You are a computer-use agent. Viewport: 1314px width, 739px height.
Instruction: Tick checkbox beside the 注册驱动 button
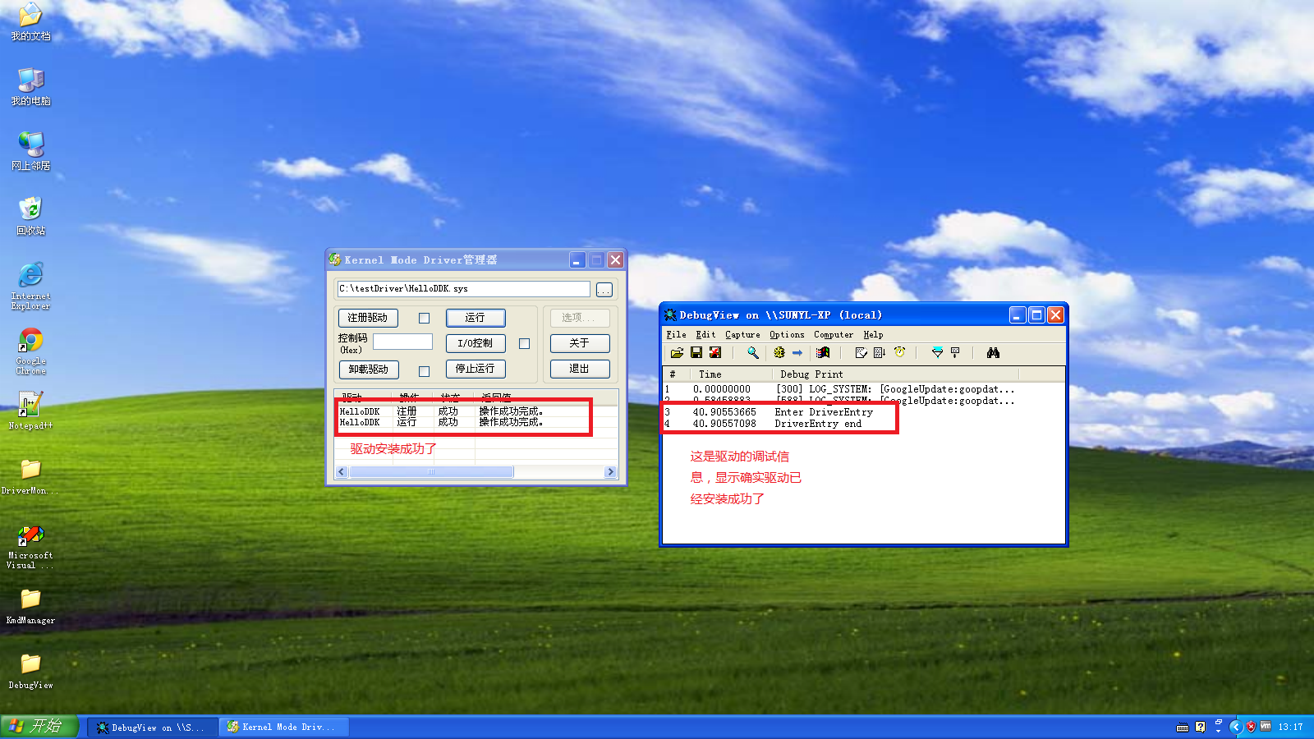point(425,319)
